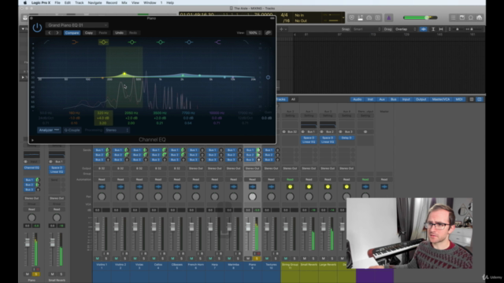Image resolution: width=504 pixels, height=283 pixels.
Task: Toggle the Compare button in EQ header
Action: 72,33
